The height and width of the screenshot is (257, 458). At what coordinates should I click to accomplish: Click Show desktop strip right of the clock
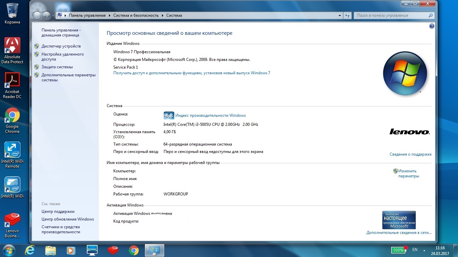[455, 251]
